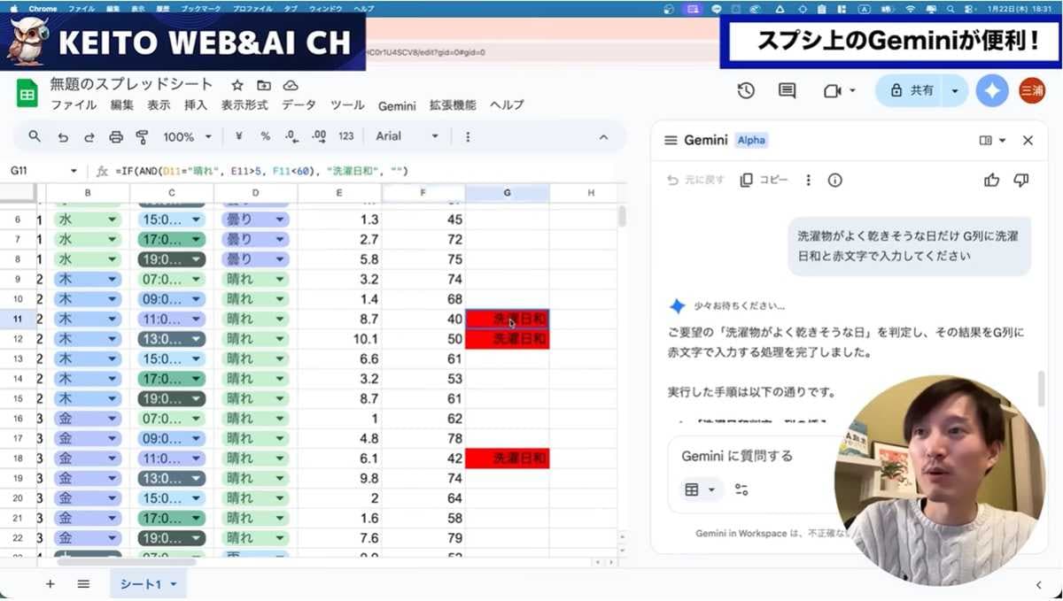
Task: Print the spreadsheet using printer icon
Action: point(116,136)
